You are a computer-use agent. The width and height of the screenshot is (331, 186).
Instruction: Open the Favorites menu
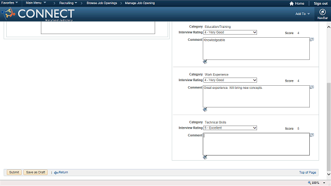click(9, 3)
